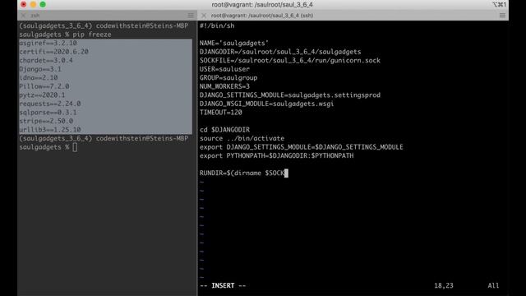Click the 'asgiref==3.2.10' line

pyautogui.click(x=48, y=43)
